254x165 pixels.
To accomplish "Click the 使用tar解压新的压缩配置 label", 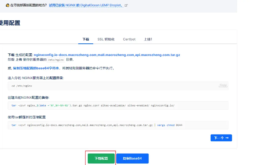I will [x=27, y=117].
